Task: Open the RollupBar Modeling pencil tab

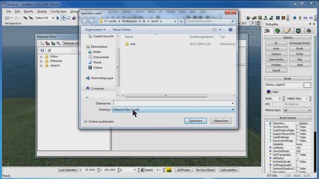Action: coord(288,31)
